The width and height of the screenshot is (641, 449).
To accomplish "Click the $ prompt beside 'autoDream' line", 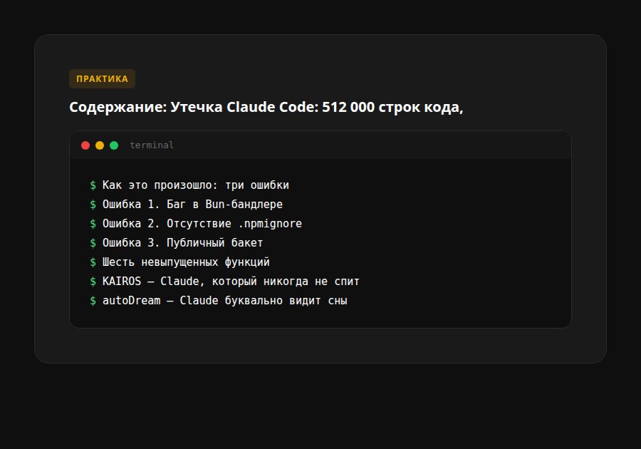I will [x=92, y=300].
